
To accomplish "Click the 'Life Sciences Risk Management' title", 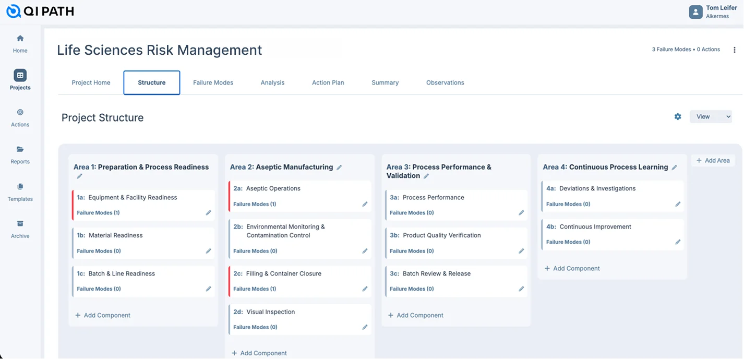I will tap(160, 50).
